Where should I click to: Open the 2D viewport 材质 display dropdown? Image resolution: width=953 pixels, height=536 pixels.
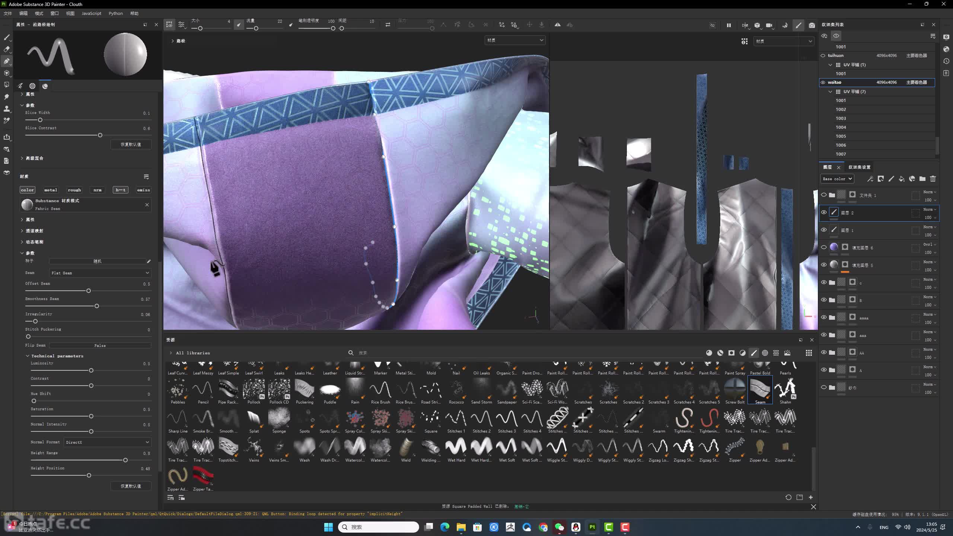pyautogui.click(x=784, y=41)
